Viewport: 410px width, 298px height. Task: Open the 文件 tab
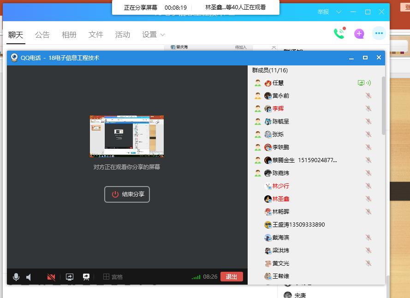[96, 35]
